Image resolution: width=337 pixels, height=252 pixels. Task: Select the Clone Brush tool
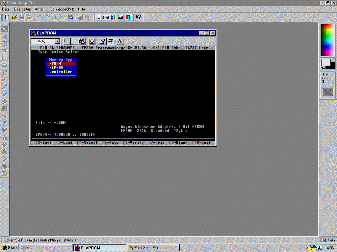pyautogui.click(x=4, y=101)
